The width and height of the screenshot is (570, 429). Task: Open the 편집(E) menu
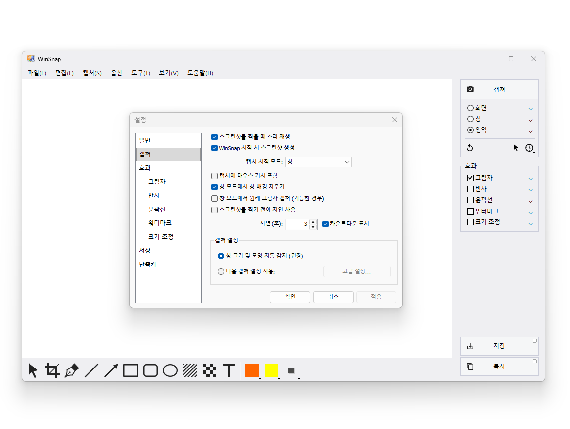pyautogui.click(x=64, y=73)
